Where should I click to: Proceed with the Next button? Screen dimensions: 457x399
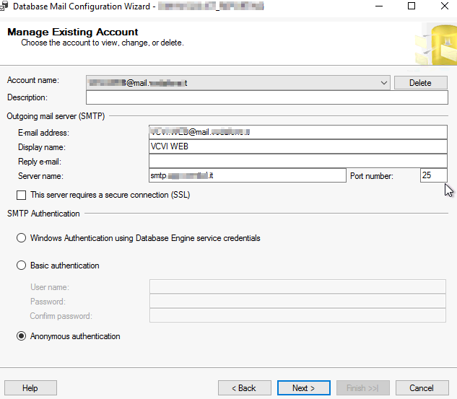(x=303, y=388)
